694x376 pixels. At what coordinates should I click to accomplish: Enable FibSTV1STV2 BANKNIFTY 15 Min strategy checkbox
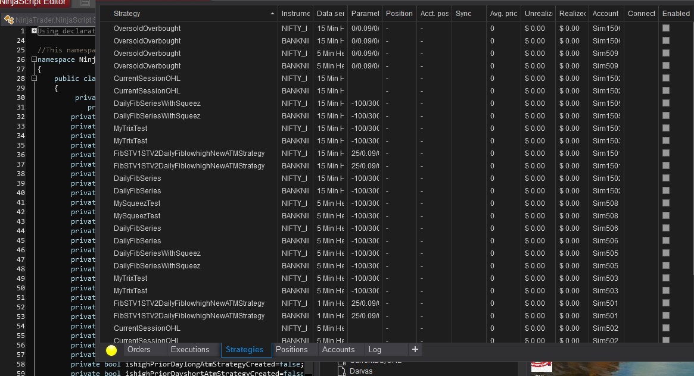(665, 165)
